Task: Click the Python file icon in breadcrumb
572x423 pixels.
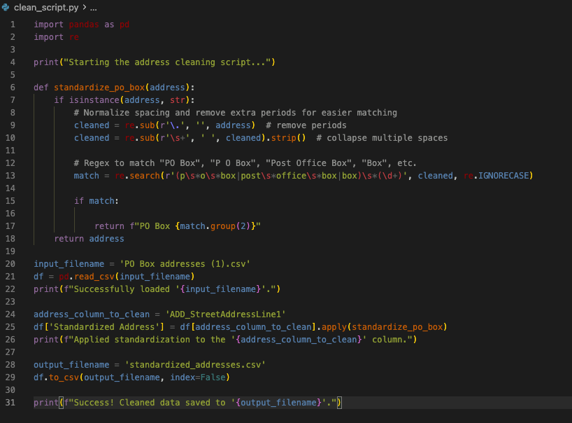Action: coord(6,7)
